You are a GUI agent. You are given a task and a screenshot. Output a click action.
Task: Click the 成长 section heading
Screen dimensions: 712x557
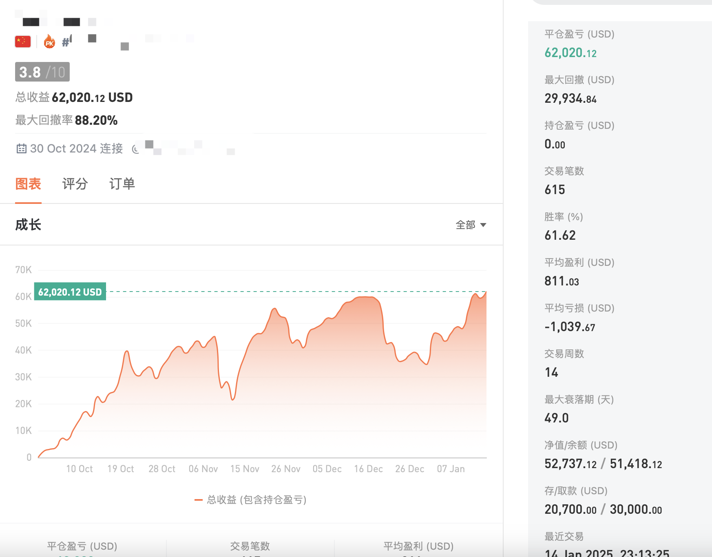28,225
